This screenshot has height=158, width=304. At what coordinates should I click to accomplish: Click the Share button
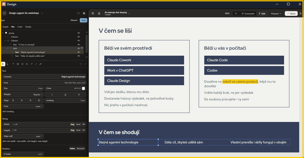coord(291,14)
